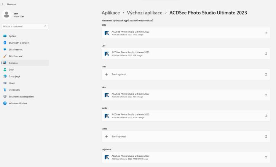Open Síť a internet category
This screenshot has width=276, height=167.
[25, 49]
